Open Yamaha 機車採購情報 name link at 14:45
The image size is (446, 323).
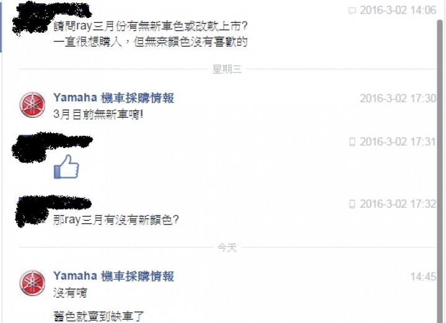113,276
